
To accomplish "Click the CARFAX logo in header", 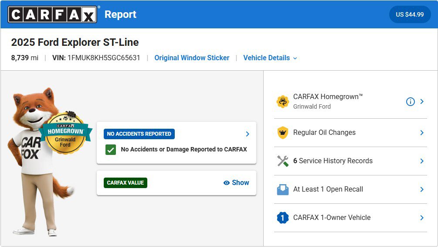I will [52, 14].
